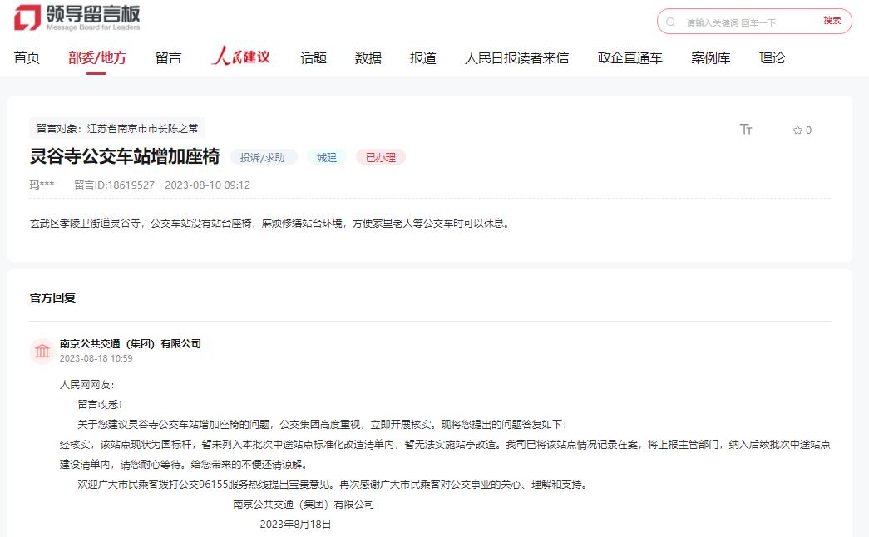Click the 已办理 status tag
The height and width of the screenshot is (537, 869).
tap(380, 156)
